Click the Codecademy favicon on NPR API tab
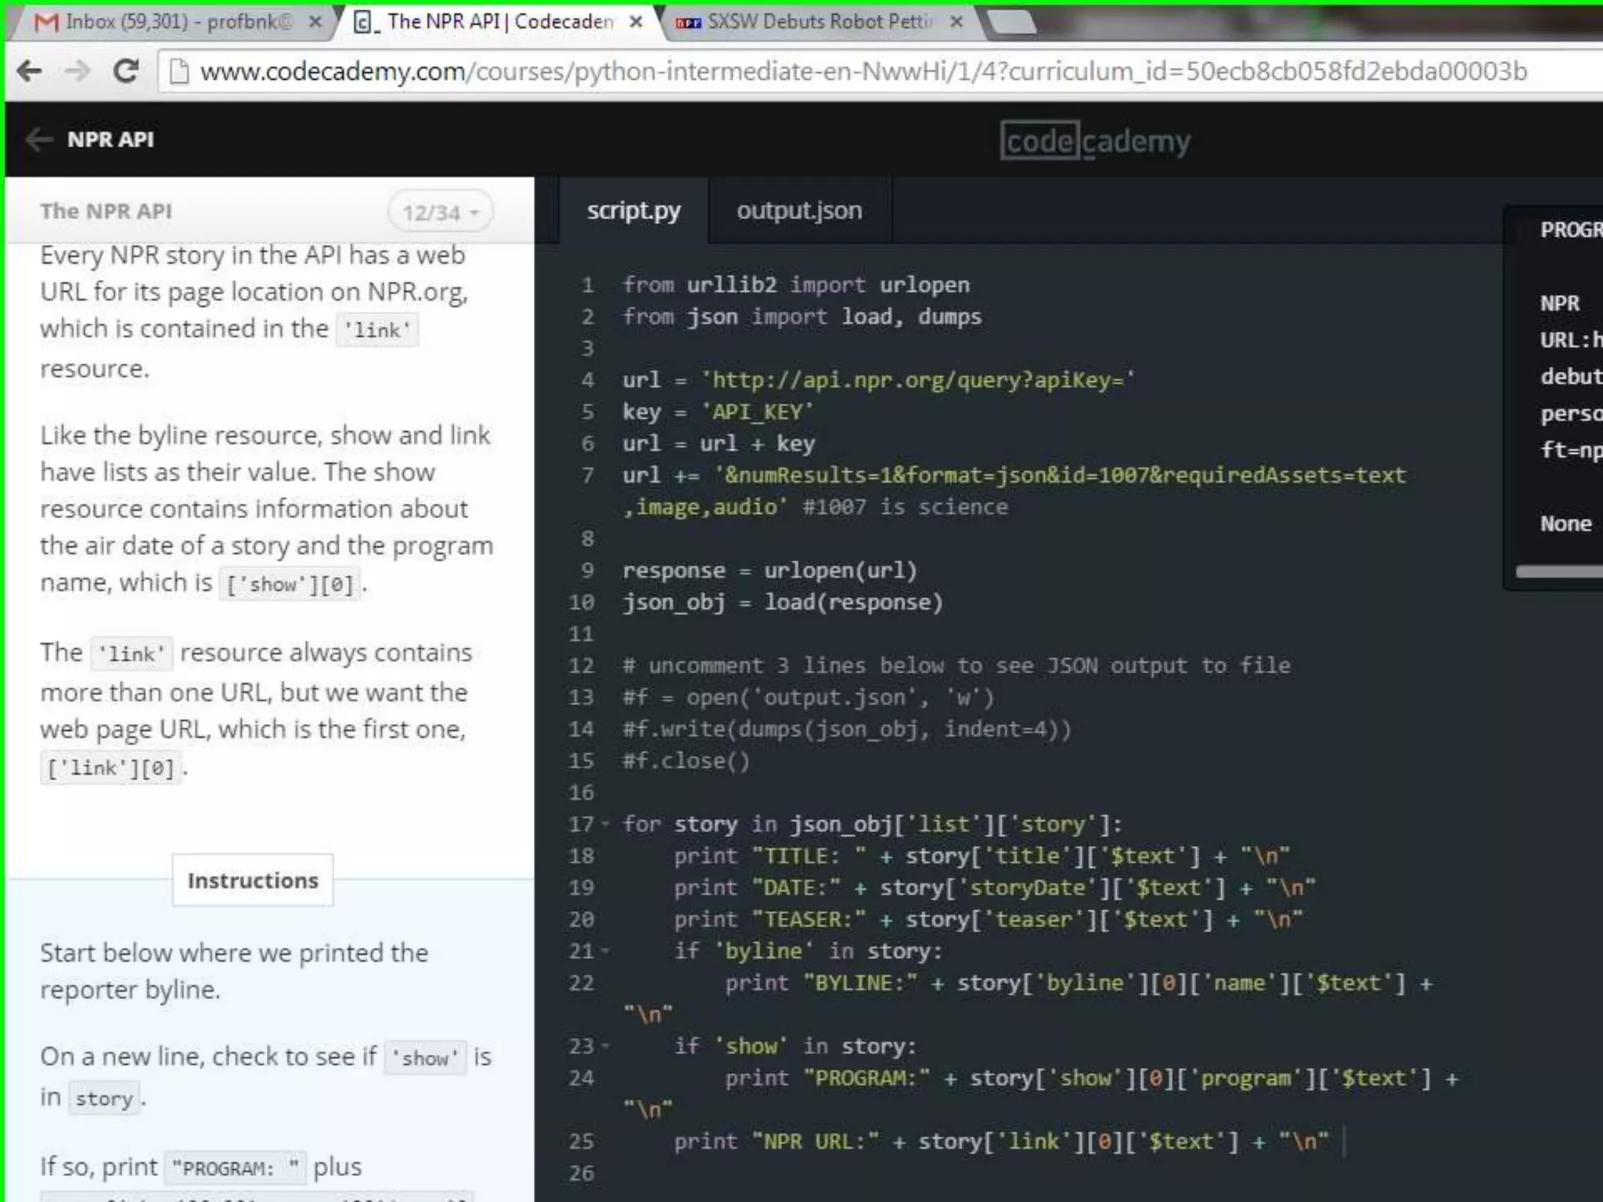This screenshot has width=1603, height=1202. pyautogui.click(x=363, y=22)
